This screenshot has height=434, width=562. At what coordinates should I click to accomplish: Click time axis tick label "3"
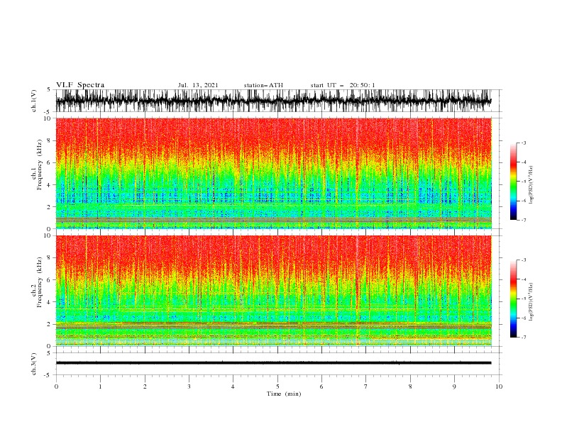(x=189, y=386)
